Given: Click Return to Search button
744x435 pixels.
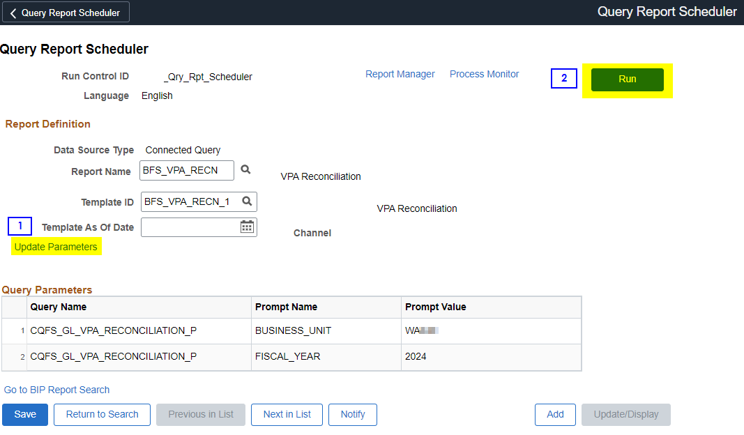Looking at the screenshot, I should coord(102,414).
